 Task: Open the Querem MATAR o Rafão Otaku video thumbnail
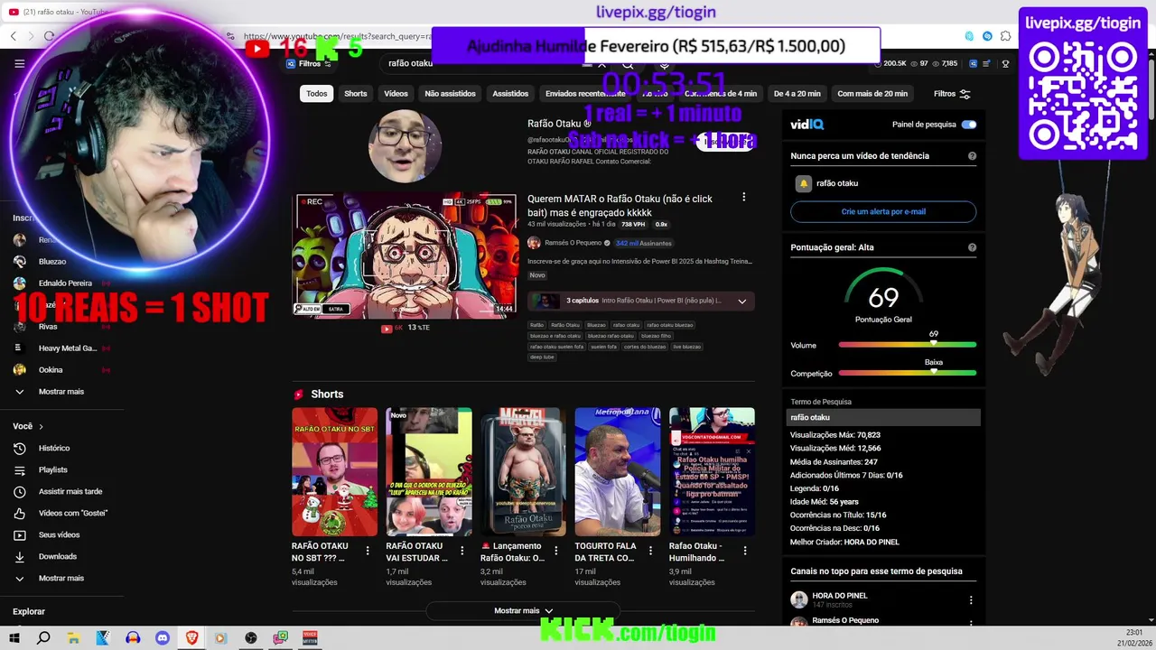click(x=406, y=255)
